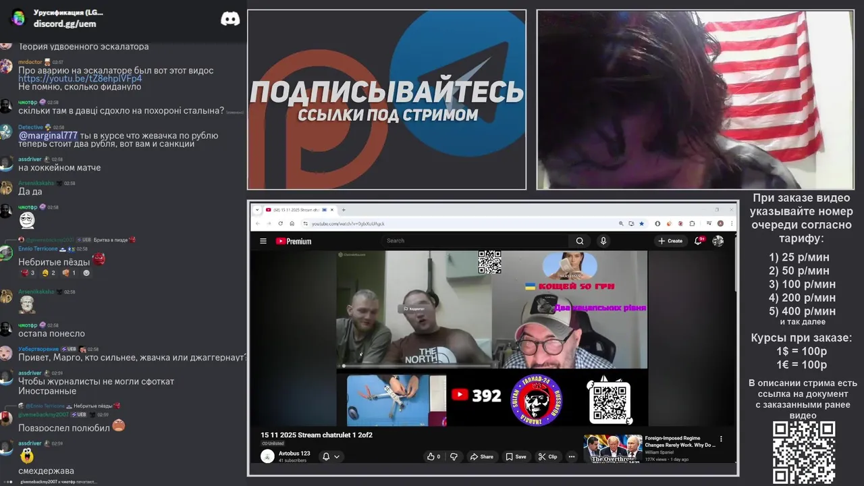Like the video with thumbs-up
The height and width of the screenshot is (486, 864).
pyautogui.click(x=433, y=457)
